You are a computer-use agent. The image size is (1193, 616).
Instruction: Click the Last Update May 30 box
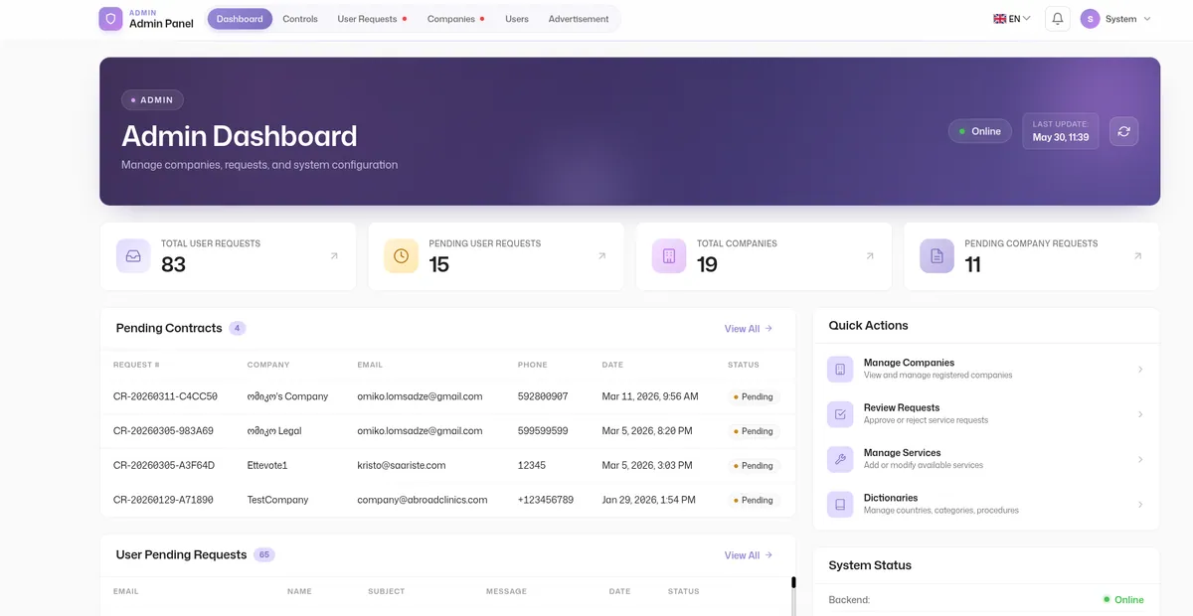[x=1061, y=131]
